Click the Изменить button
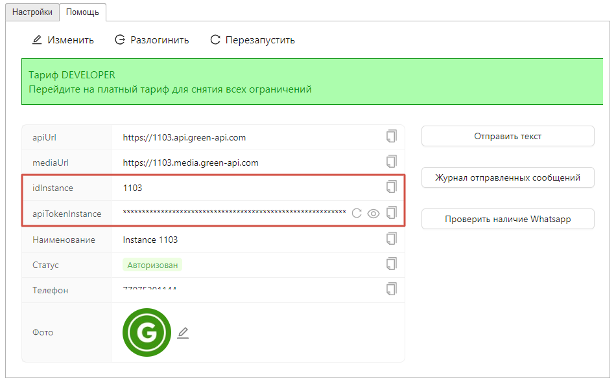616x382 pixels. 63,40
